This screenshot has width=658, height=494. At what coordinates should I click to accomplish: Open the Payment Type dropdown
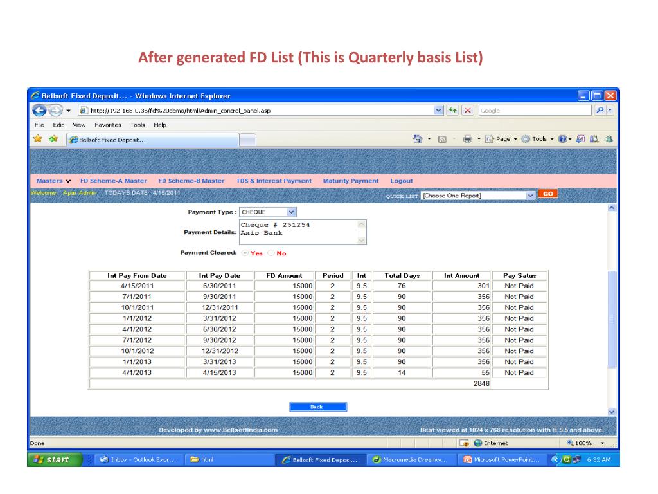[x=291, y=212]
